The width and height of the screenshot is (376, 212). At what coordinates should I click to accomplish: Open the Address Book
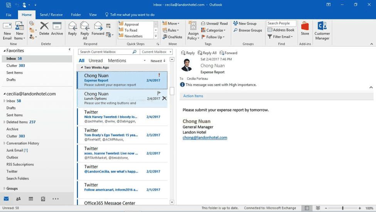coord(281,30)
